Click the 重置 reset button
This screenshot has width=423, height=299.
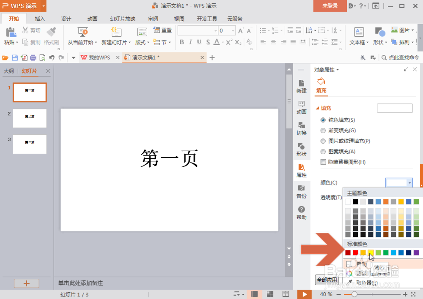tap(163, 30)
